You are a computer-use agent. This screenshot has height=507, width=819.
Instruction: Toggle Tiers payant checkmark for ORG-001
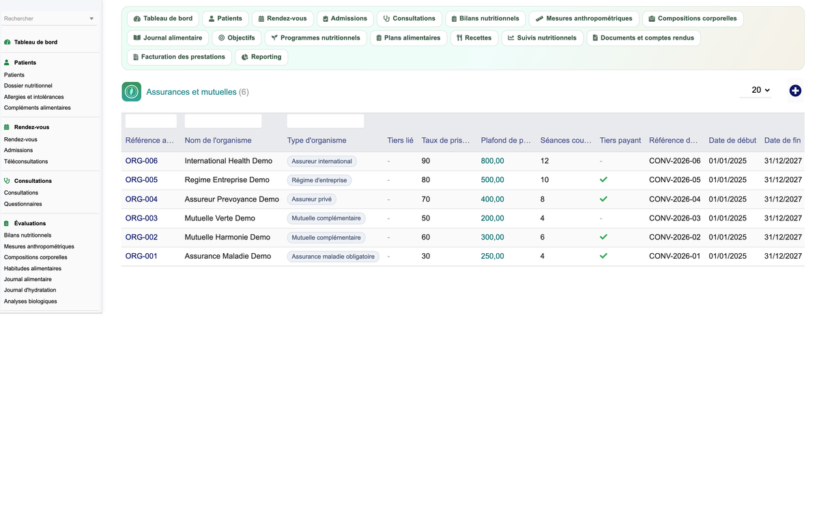point(603,257)
